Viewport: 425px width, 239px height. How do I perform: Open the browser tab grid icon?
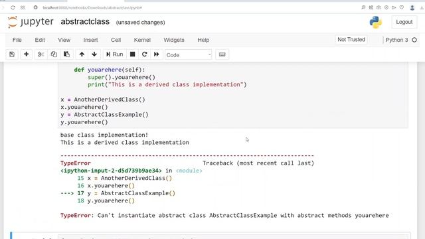(x=23, y=7)
